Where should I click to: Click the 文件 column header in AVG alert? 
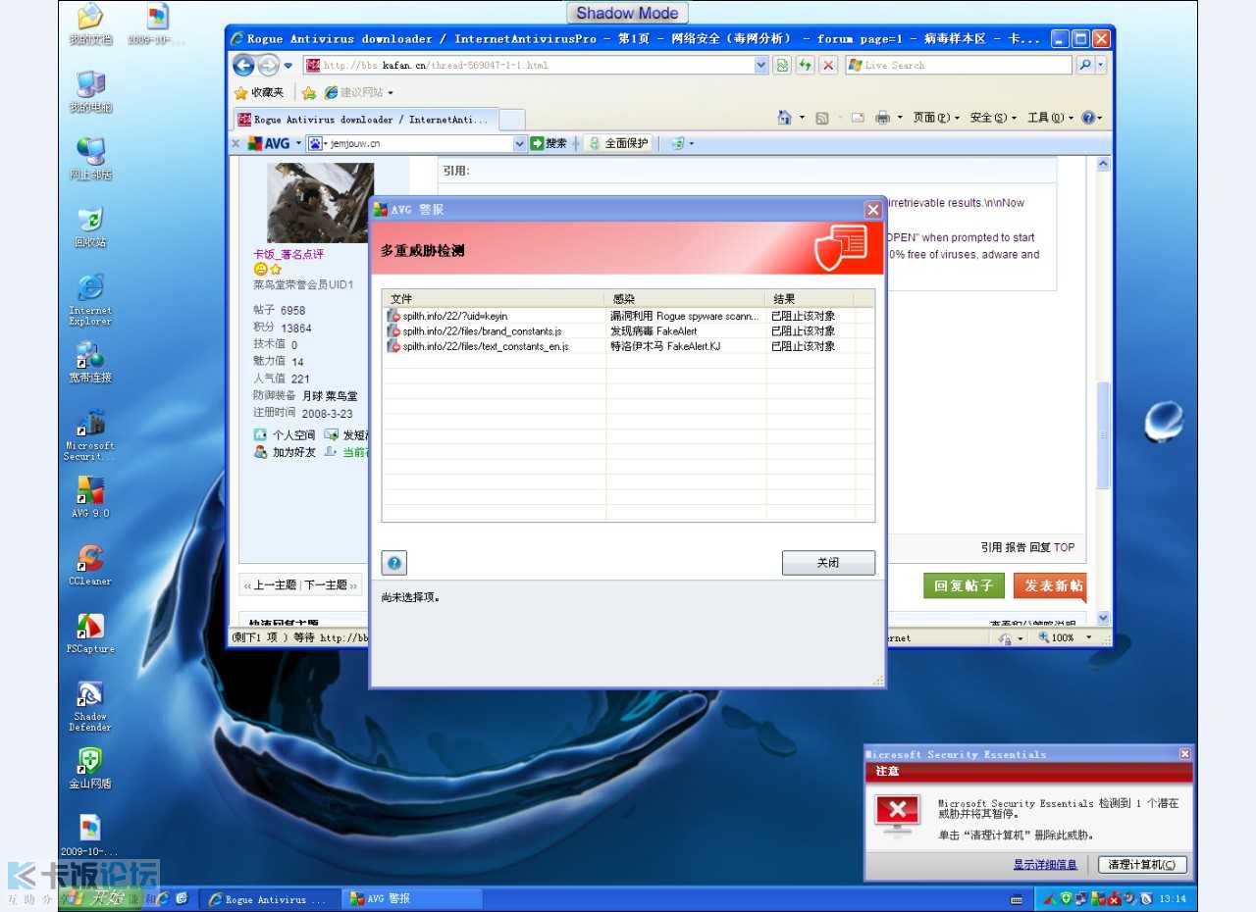coord(494,299)
